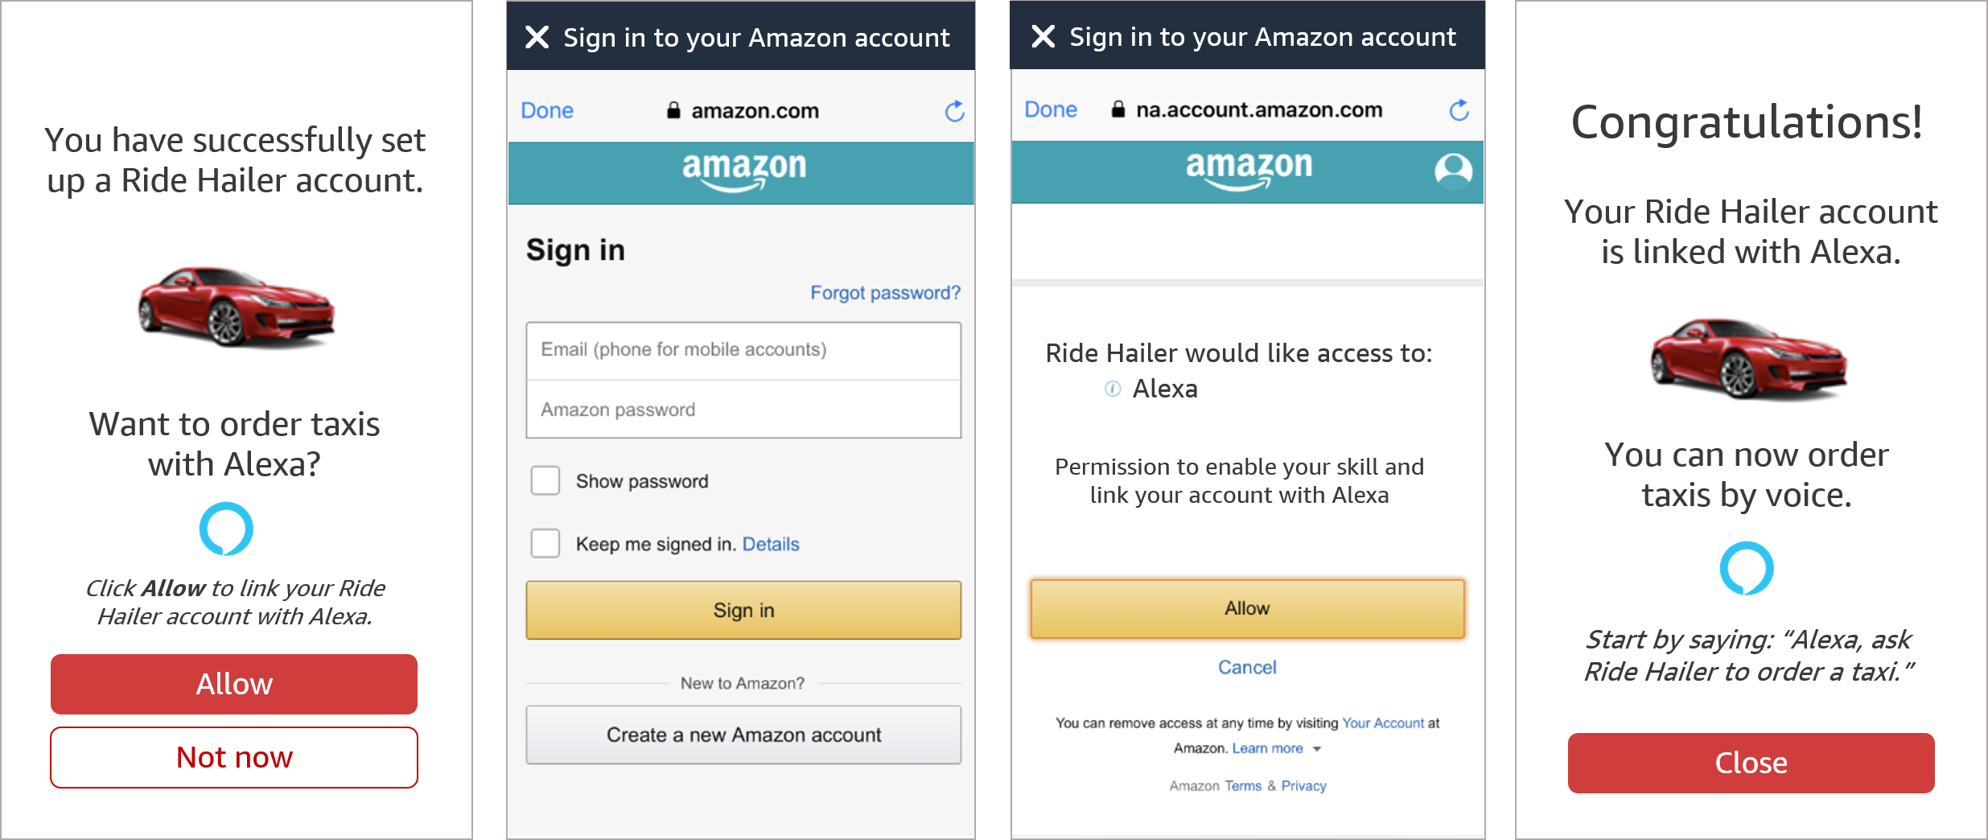
Task: Tap the X on the Alexa permission screen
Action: pos(1043,36)
